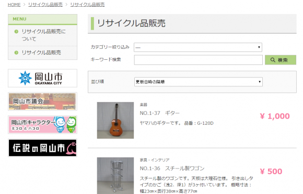Open menu item リサイクル品販売について
Viewport: 303px width, 194px height.
(44, 35)
